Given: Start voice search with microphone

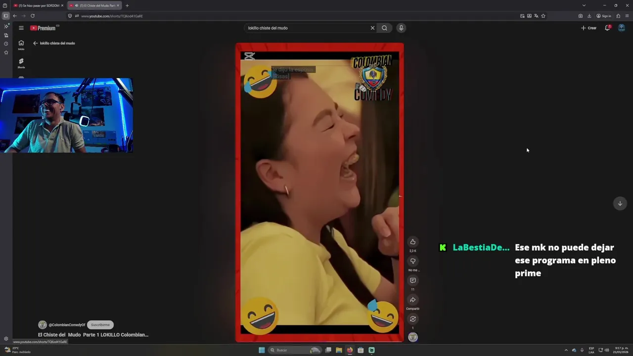Looking at the screenshot, I should pyautogui.click(x=401, y=28).
